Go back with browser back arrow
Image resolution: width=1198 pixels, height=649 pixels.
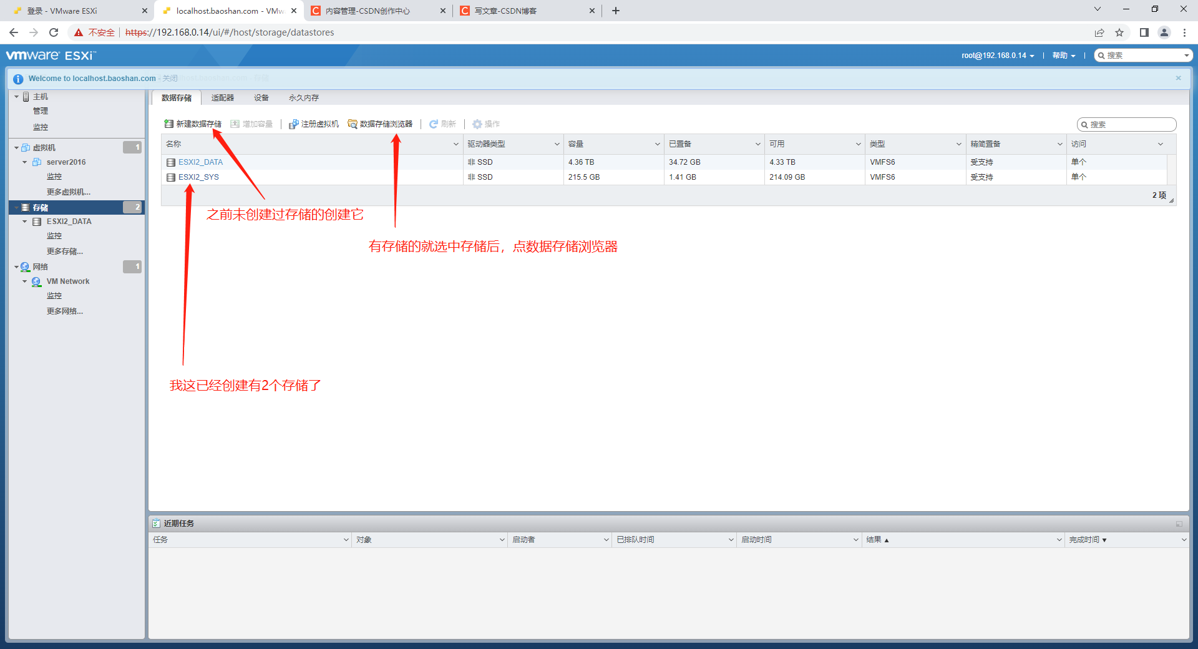14,32
